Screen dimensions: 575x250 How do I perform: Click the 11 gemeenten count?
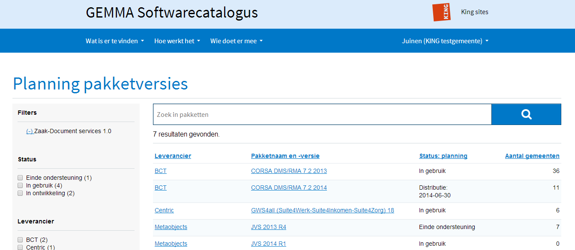coord(556,187)
